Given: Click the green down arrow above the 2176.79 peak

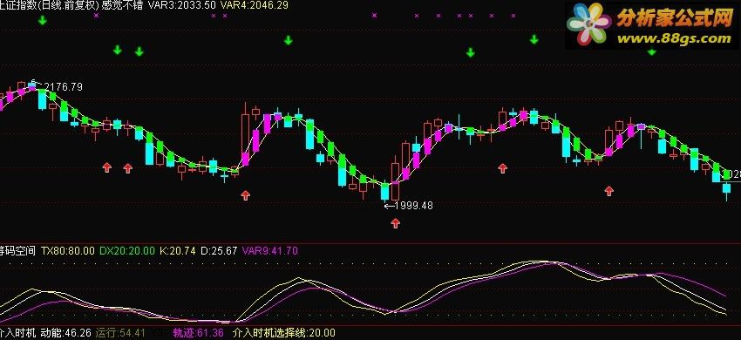Looking at the screenshot, I should pyautogui.click(x=43, y=20).
